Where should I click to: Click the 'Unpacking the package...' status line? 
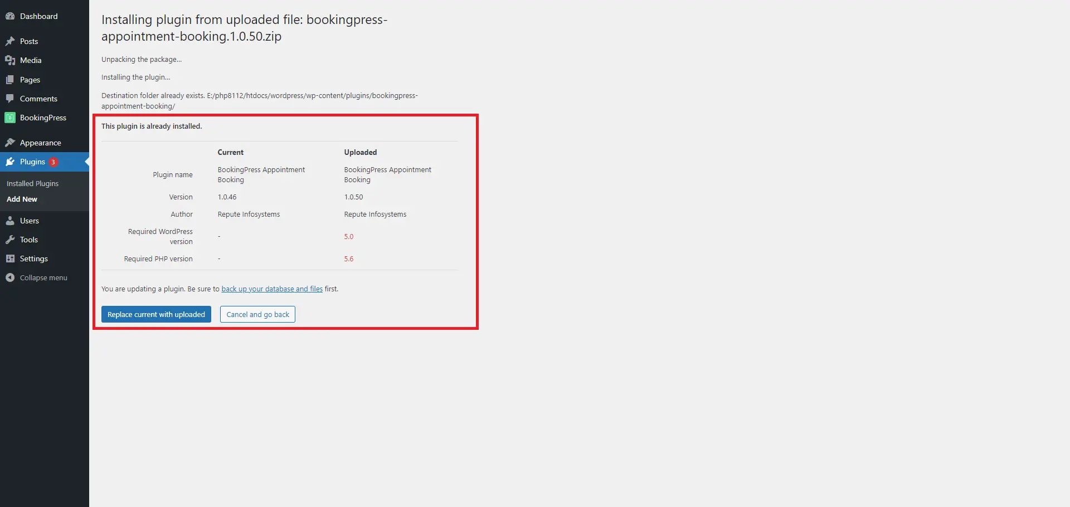(x=142, y=59)
